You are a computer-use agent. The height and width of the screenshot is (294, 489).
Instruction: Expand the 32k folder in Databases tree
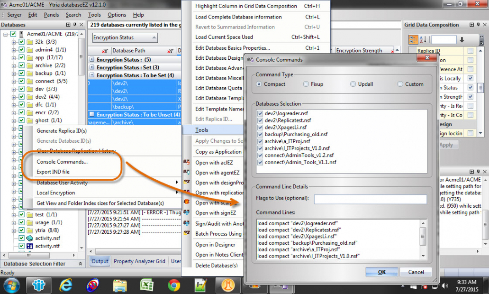[x=13, y=42]
